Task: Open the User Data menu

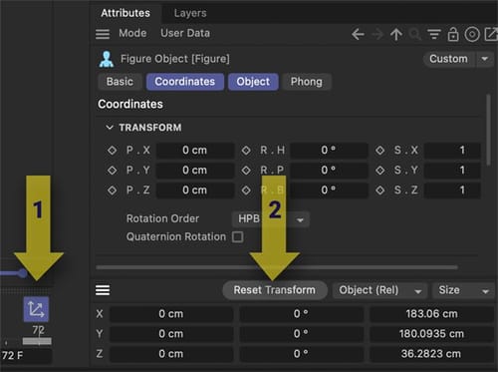Action: click(x=185, y=33)
